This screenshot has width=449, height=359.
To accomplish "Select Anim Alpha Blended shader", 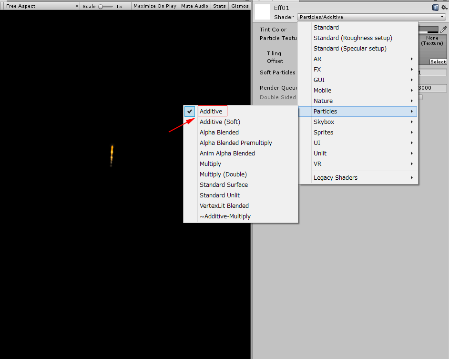I will pos(241,154).
